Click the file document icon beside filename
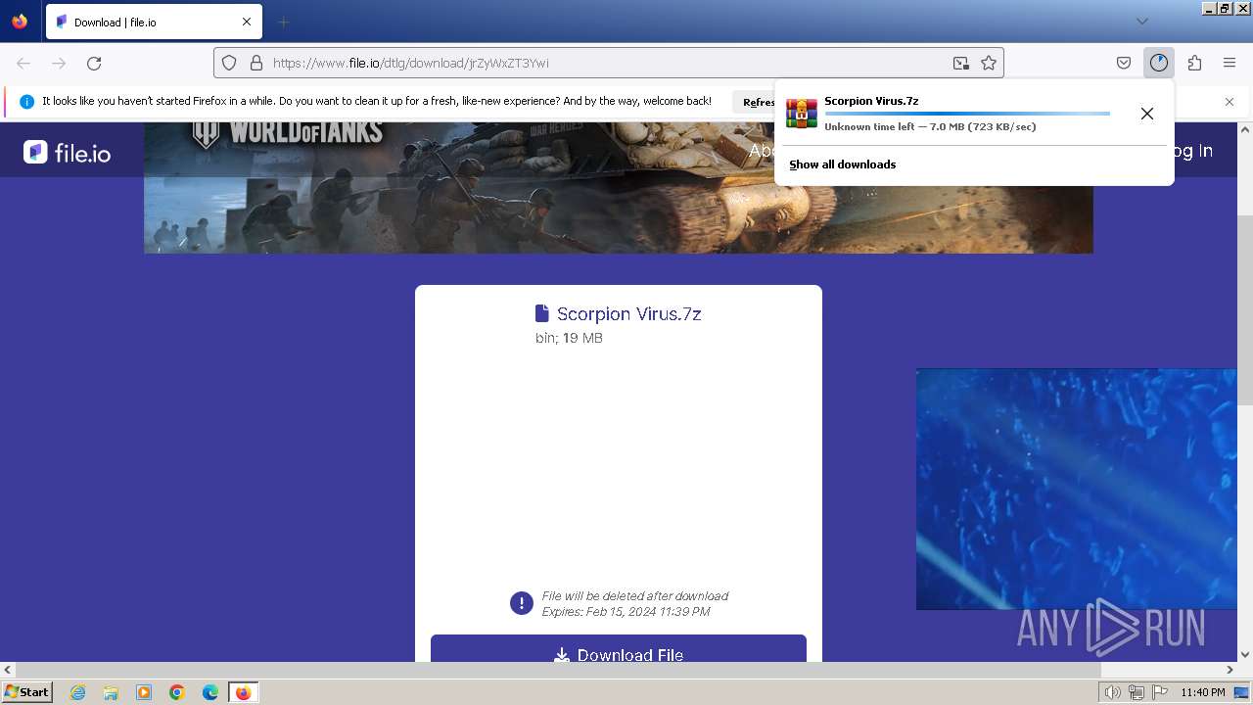Viewport: 1253px width, 705px height. click(x=542, y=313)
